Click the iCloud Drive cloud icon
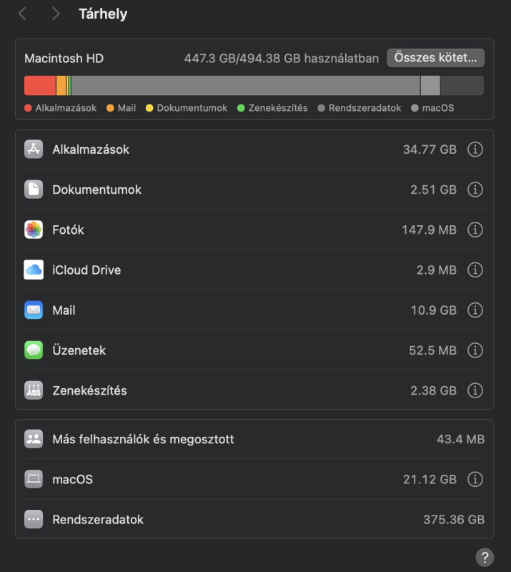 (x=34, y=270)
